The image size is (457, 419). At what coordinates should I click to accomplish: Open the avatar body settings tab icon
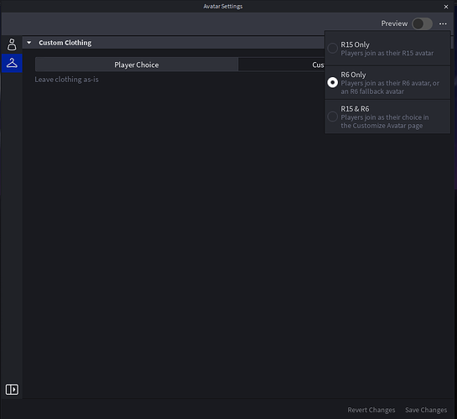coord(12,44)
